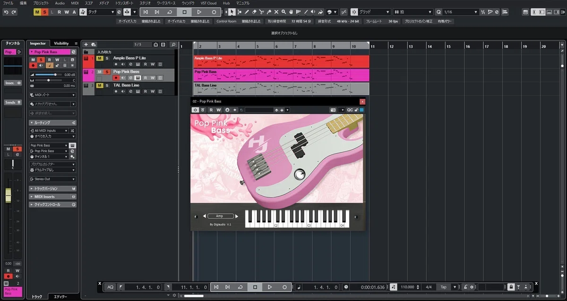Select the Draw pencil tool

pyautogui.click(x=247, y=12)
